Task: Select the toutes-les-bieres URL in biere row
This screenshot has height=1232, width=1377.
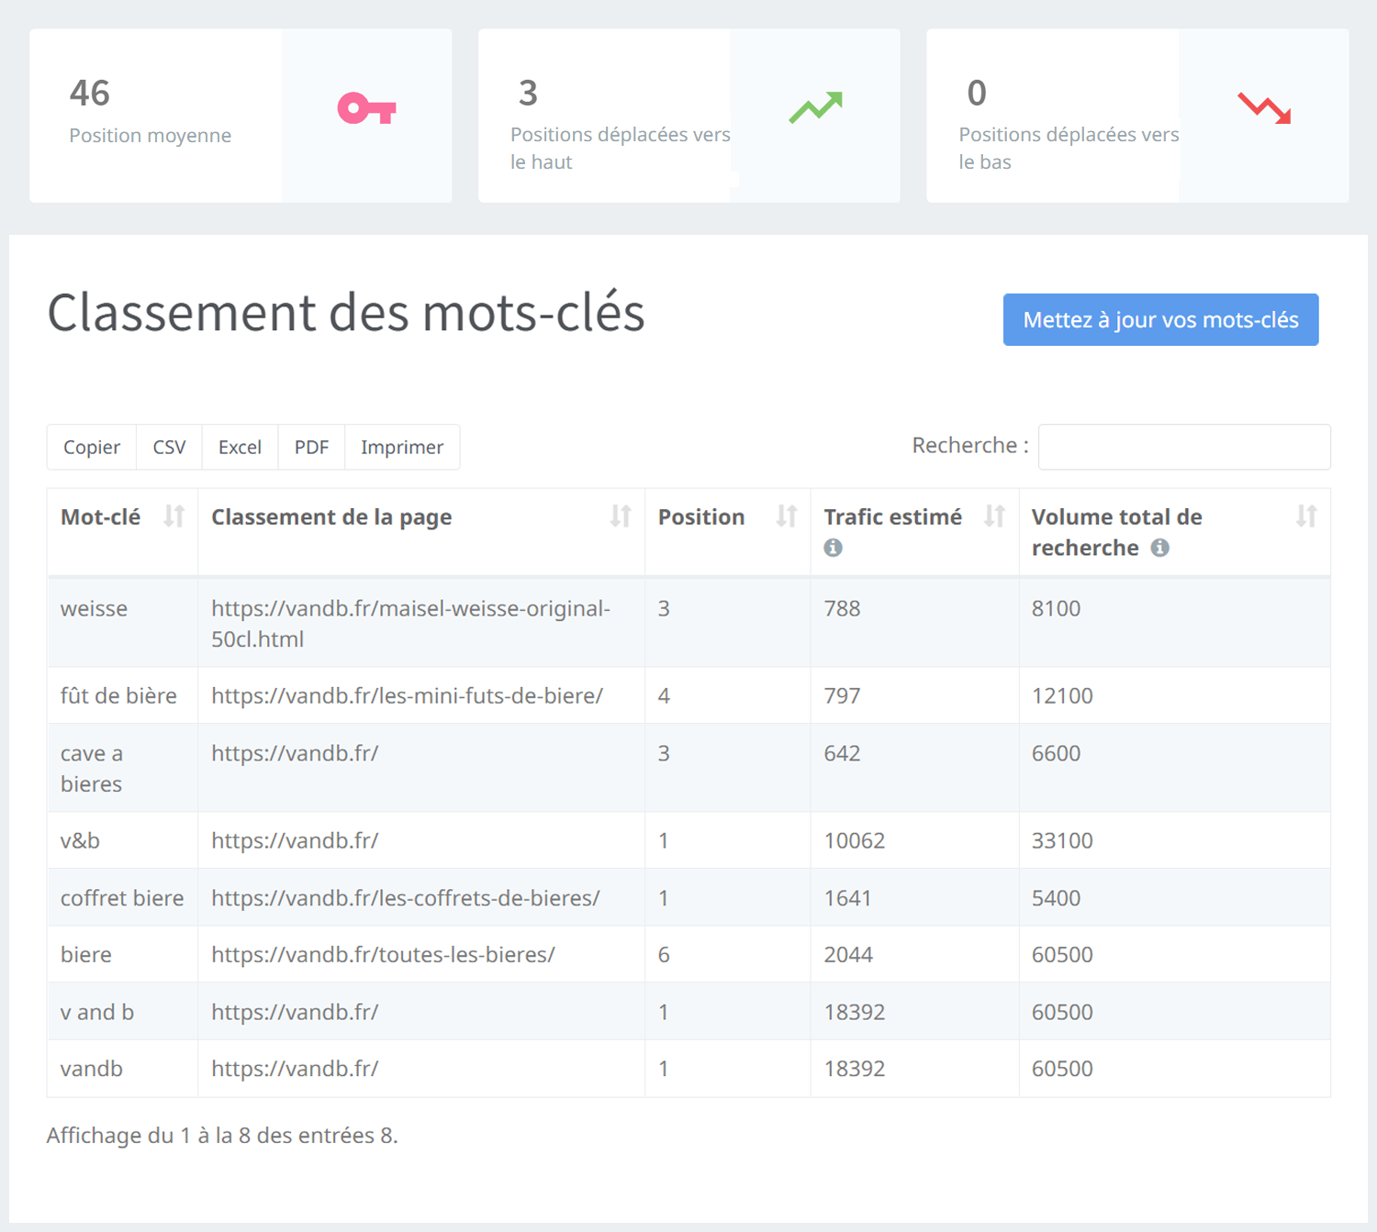Action: pyautogui.click(x=383, y=954)
